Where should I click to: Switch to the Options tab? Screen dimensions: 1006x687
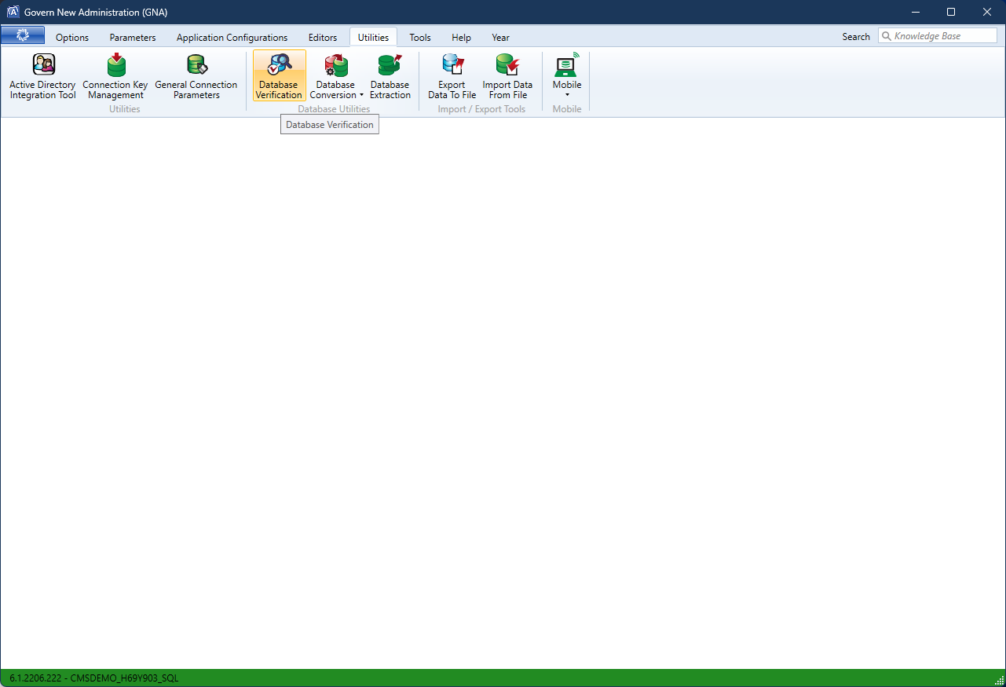72,38
